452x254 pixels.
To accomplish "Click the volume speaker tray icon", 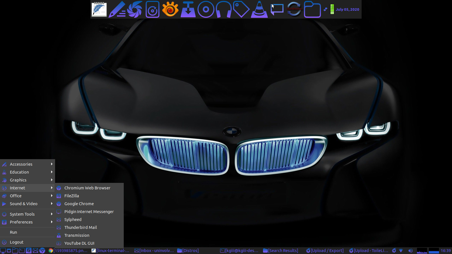I will point(410,250).
